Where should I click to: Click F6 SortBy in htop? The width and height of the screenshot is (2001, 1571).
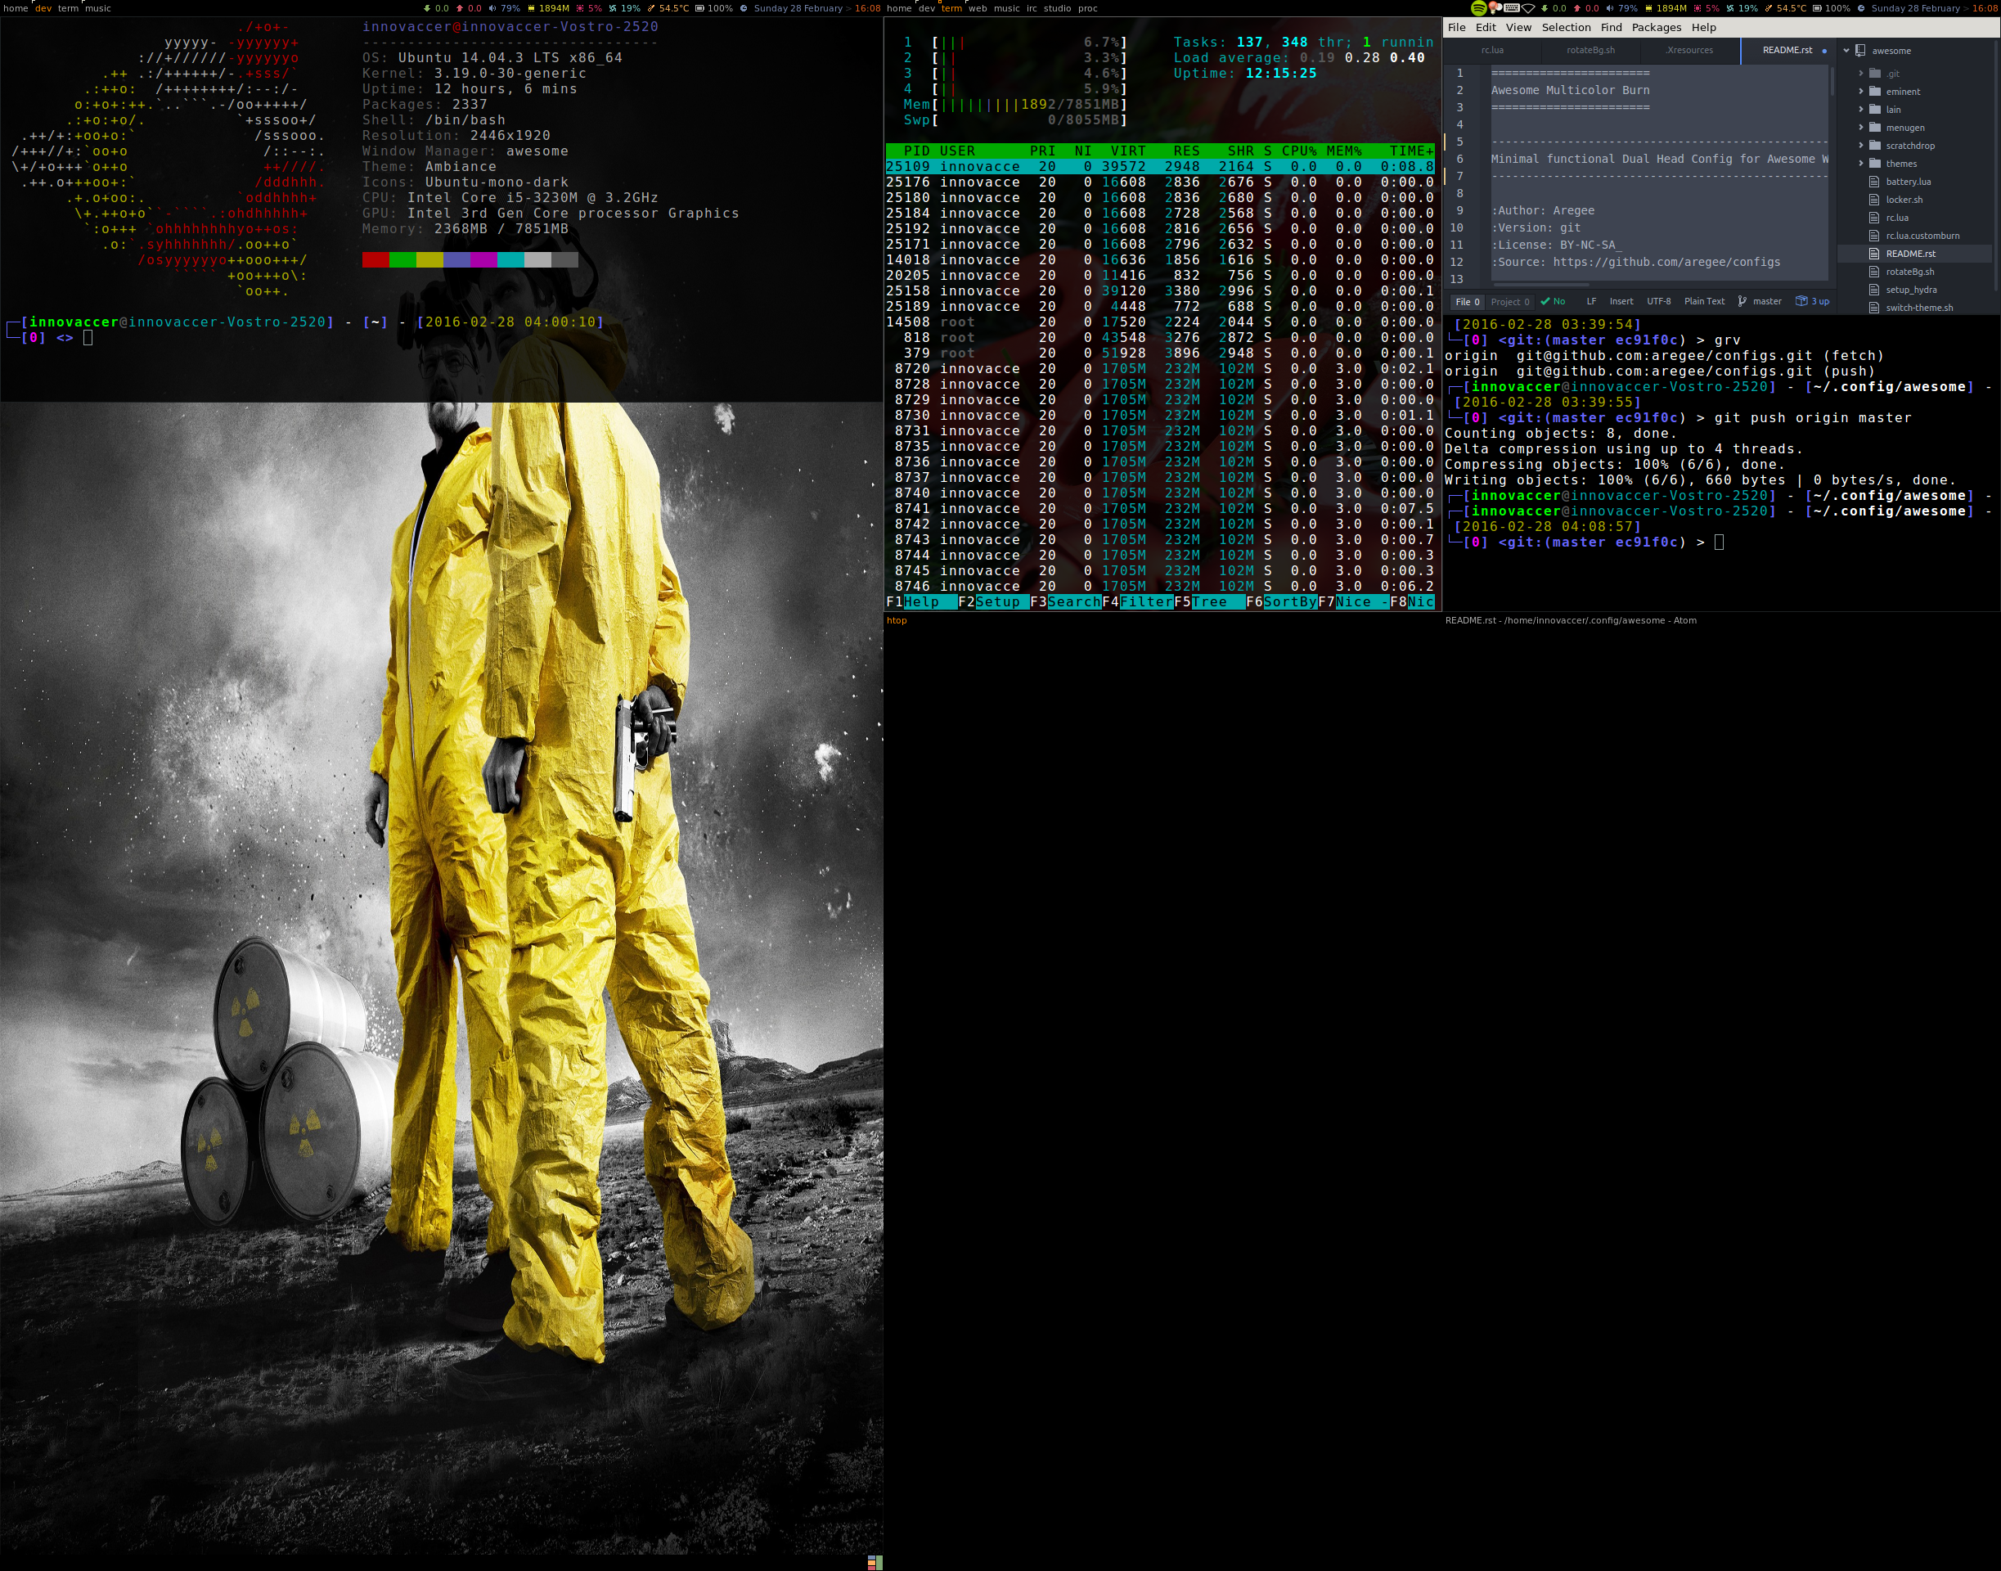coord(1281,601)
